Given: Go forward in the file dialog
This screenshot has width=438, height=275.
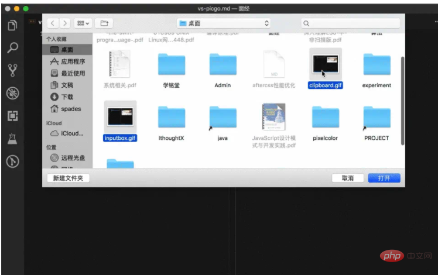Looking at the screenshot, I should click(x=65, y=23).
